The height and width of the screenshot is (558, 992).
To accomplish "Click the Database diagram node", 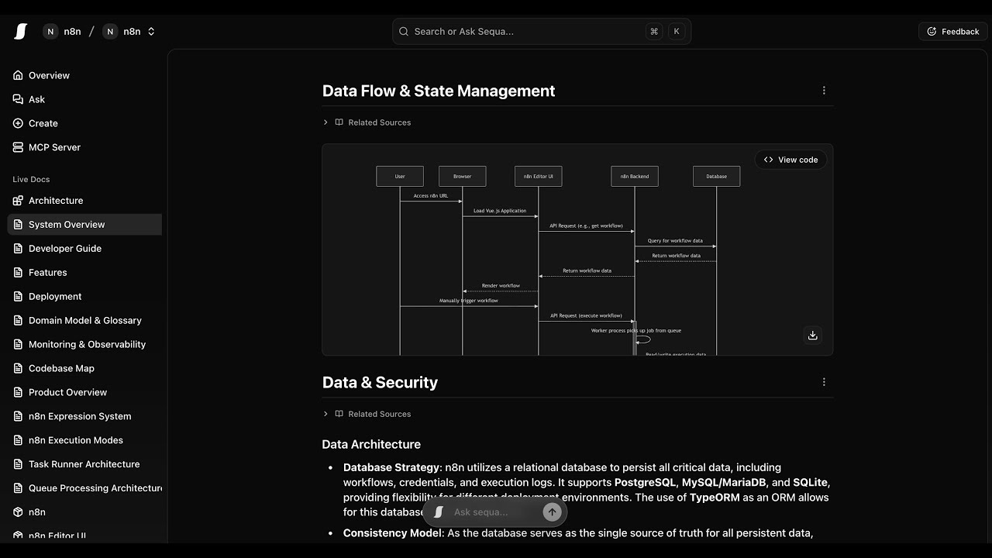I will pos(716,176).
